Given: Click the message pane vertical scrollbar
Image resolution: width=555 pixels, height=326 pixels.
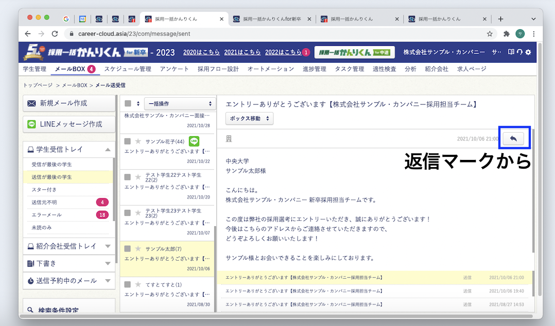Looking at the screenshot, I should [533, 191].
